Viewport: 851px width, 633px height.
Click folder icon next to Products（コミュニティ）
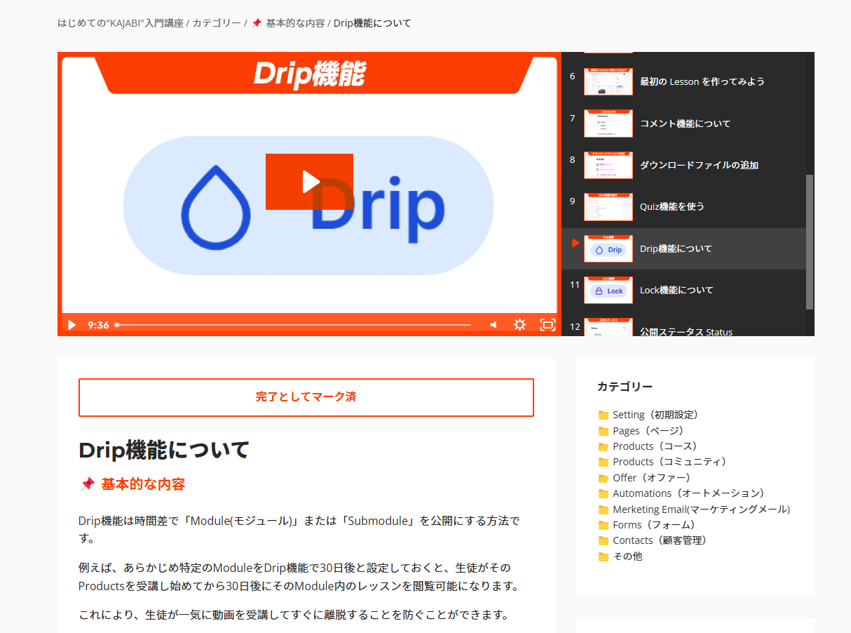pyautogui.click(x=604, y=462)
